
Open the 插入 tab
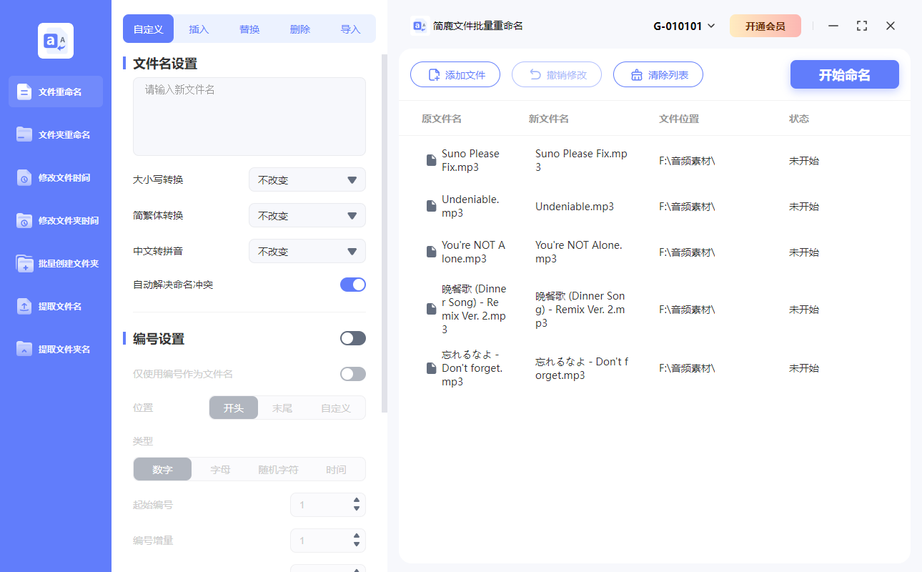(x=198, y=29)
